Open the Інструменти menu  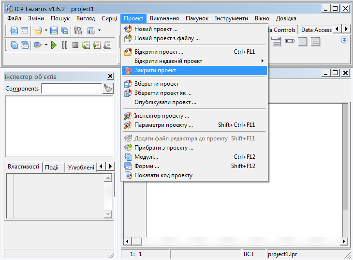tap(232, 18)
